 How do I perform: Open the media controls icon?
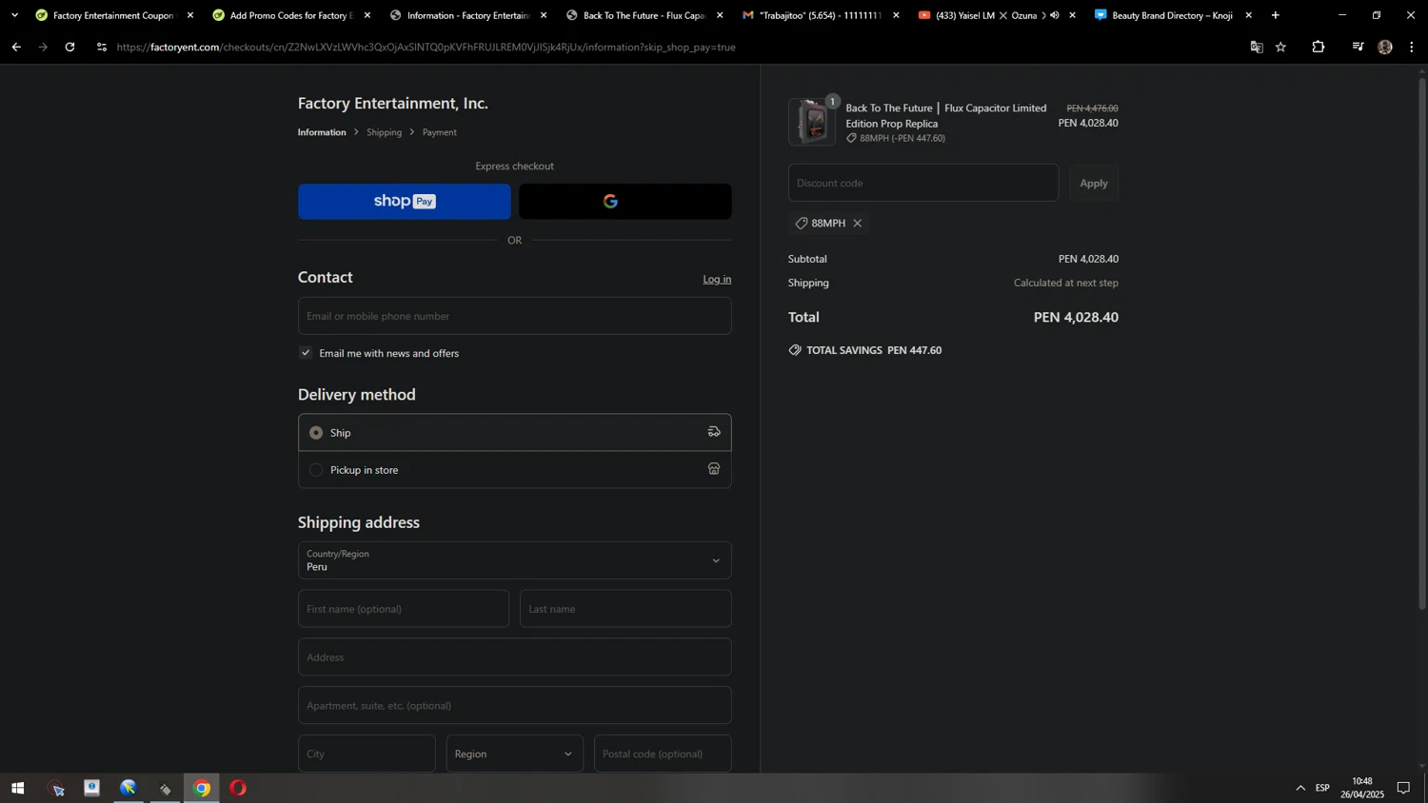click(x=1358, y=47)
